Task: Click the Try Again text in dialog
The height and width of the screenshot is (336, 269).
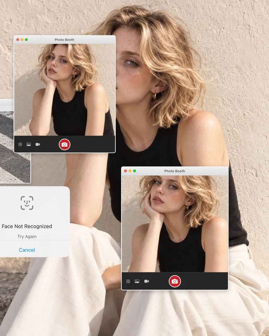Action: 27,237
